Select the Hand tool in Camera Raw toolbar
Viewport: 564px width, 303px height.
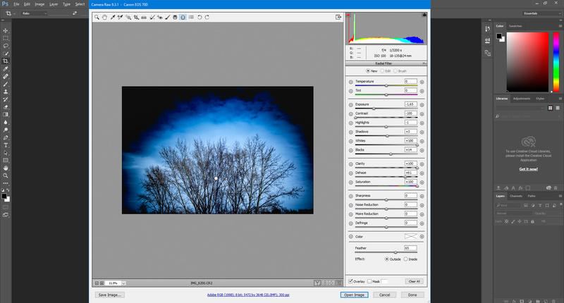point(104,16)
